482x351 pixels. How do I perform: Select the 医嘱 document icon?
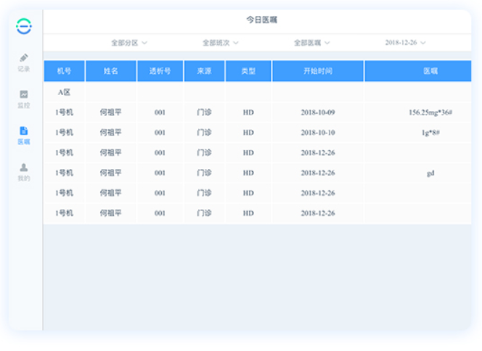(24, 131)
